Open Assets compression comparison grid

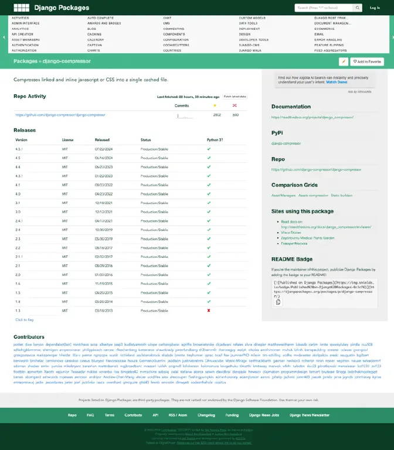click(313, 196)
